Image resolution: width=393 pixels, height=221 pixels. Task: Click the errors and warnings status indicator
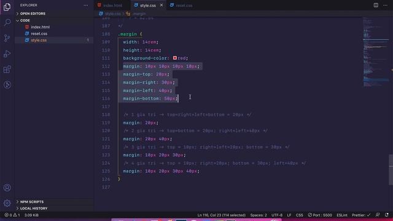(x=12, y=215)
